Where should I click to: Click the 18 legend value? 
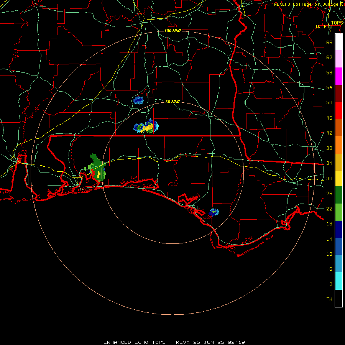pos(329,224)
